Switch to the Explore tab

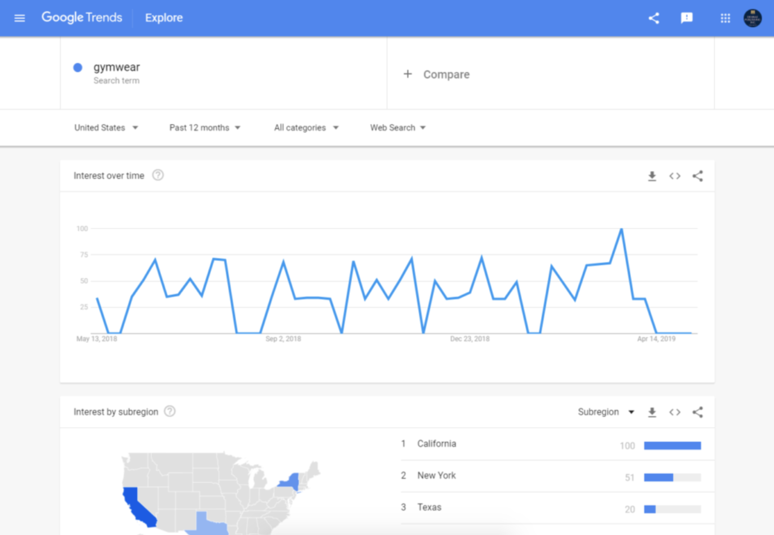[x=163, y=18]
